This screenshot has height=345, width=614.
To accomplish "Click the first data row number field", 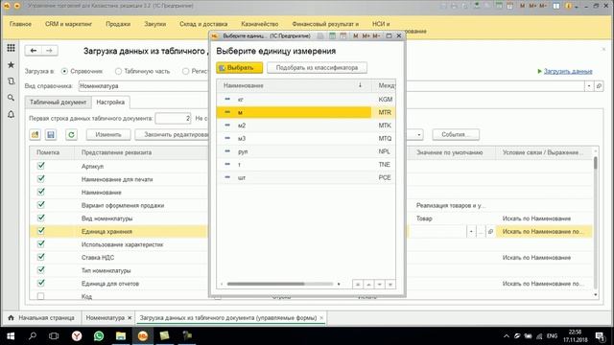I will (173, 118).
